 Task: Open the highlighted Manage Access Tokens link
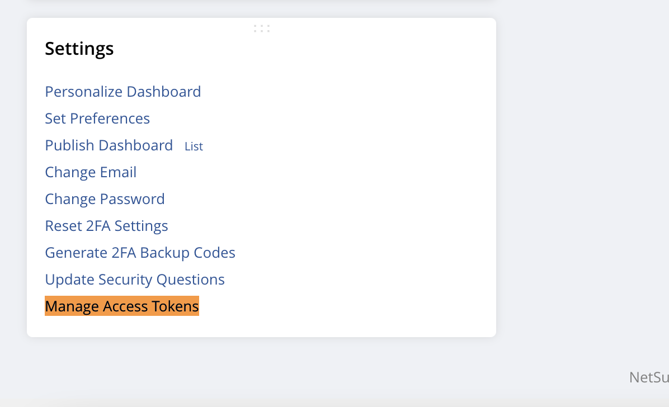click(x=121, y=306)
